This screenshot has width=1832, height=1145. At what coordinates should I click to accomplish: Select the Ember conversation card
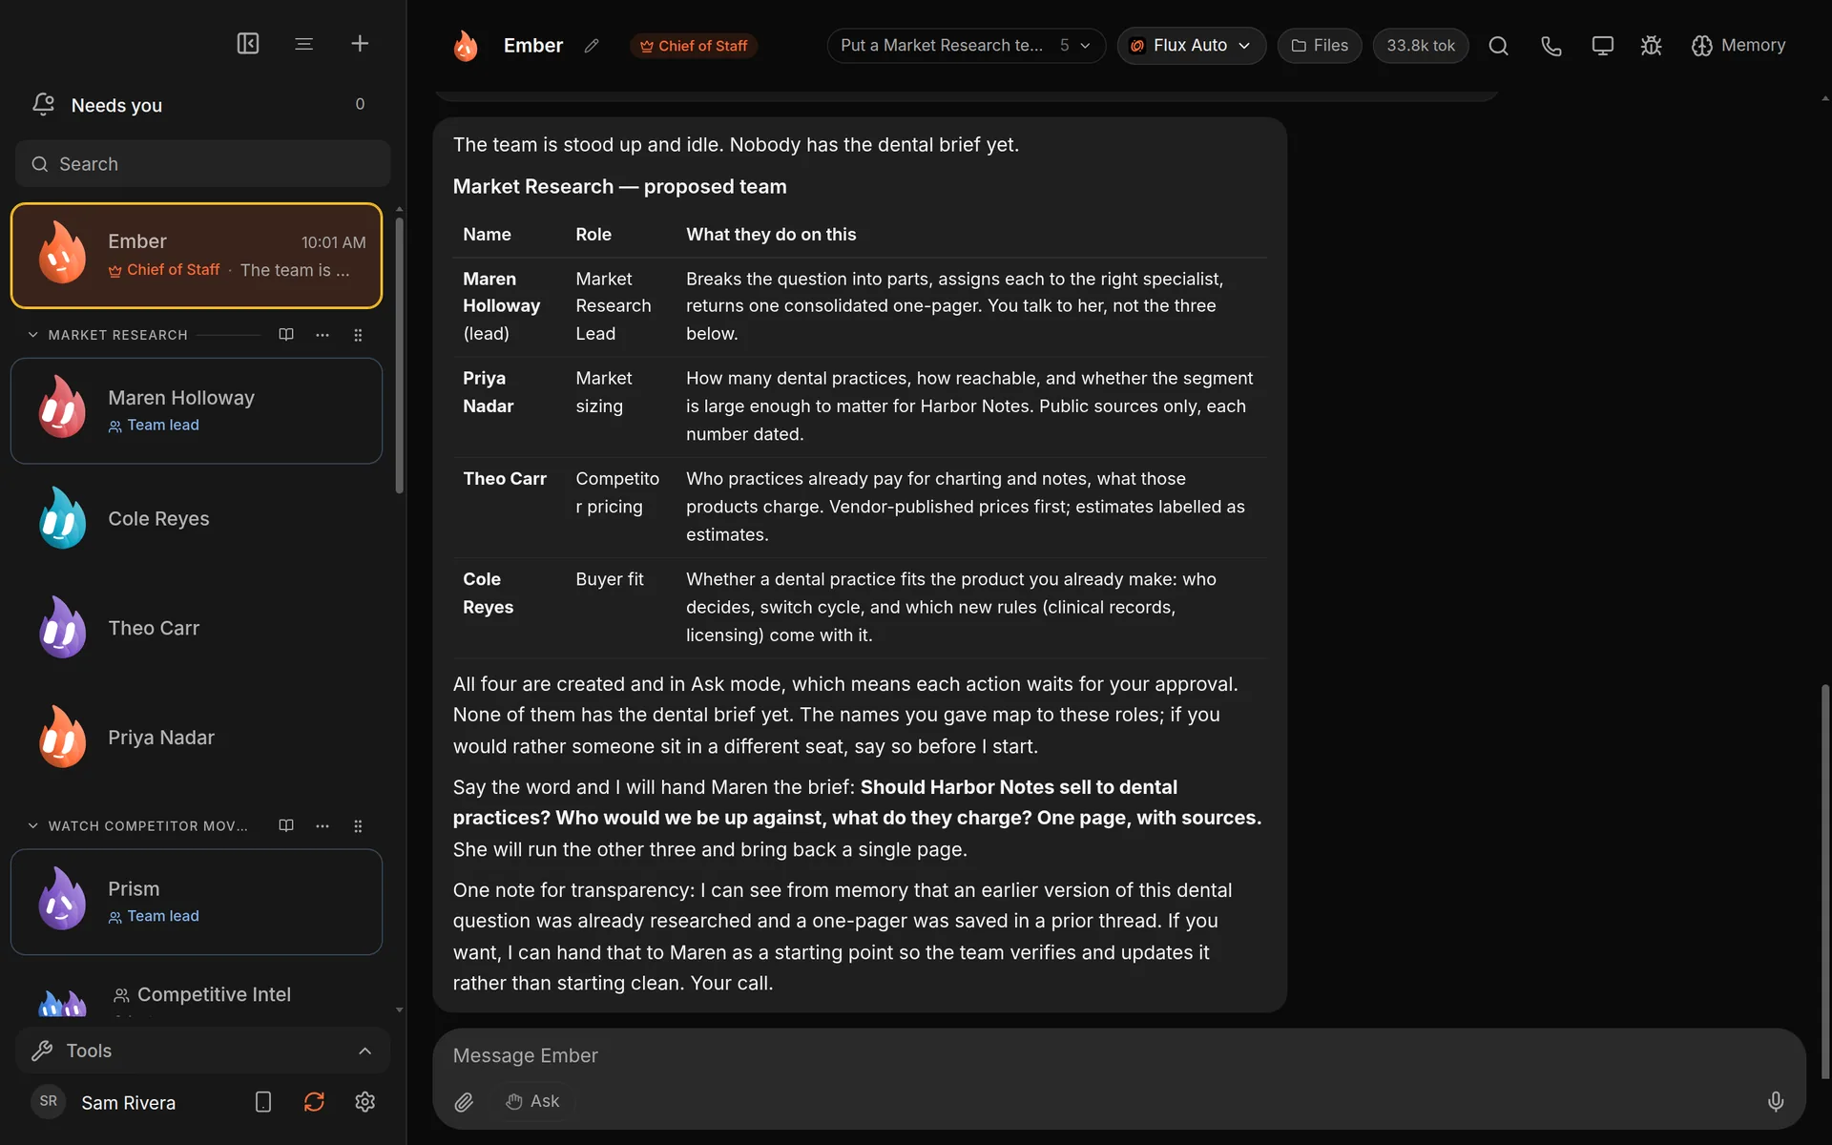(197, 256)
